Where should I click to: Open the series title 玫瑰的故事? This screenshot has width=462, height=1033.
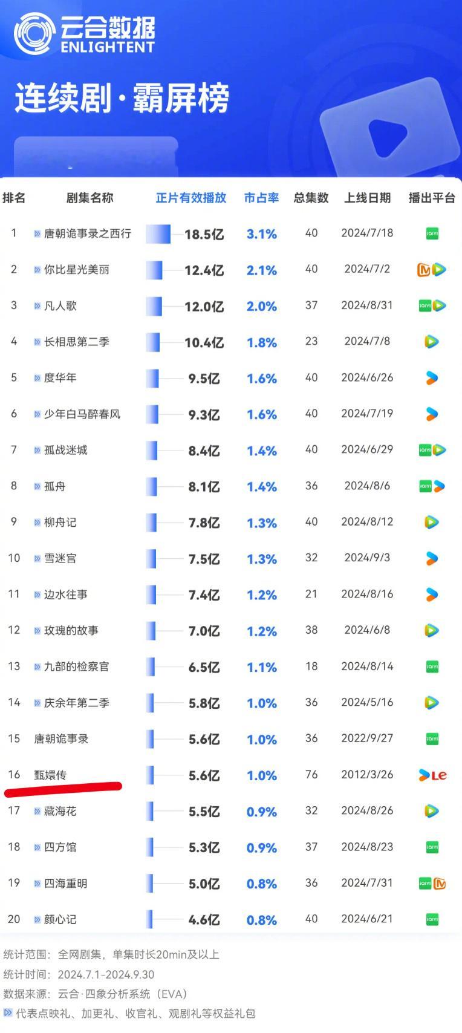71,631
